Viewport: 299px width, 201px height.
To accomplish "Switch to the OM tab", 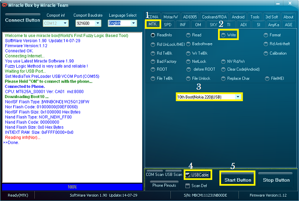I will click(198, 25).
